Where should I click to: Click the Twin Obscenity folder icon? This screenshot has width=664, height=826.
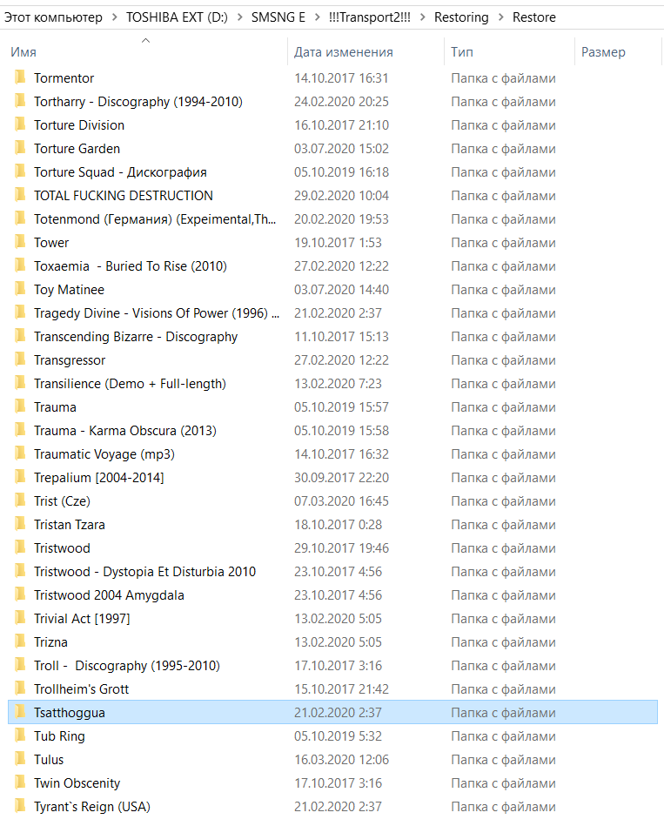(20, 782)
